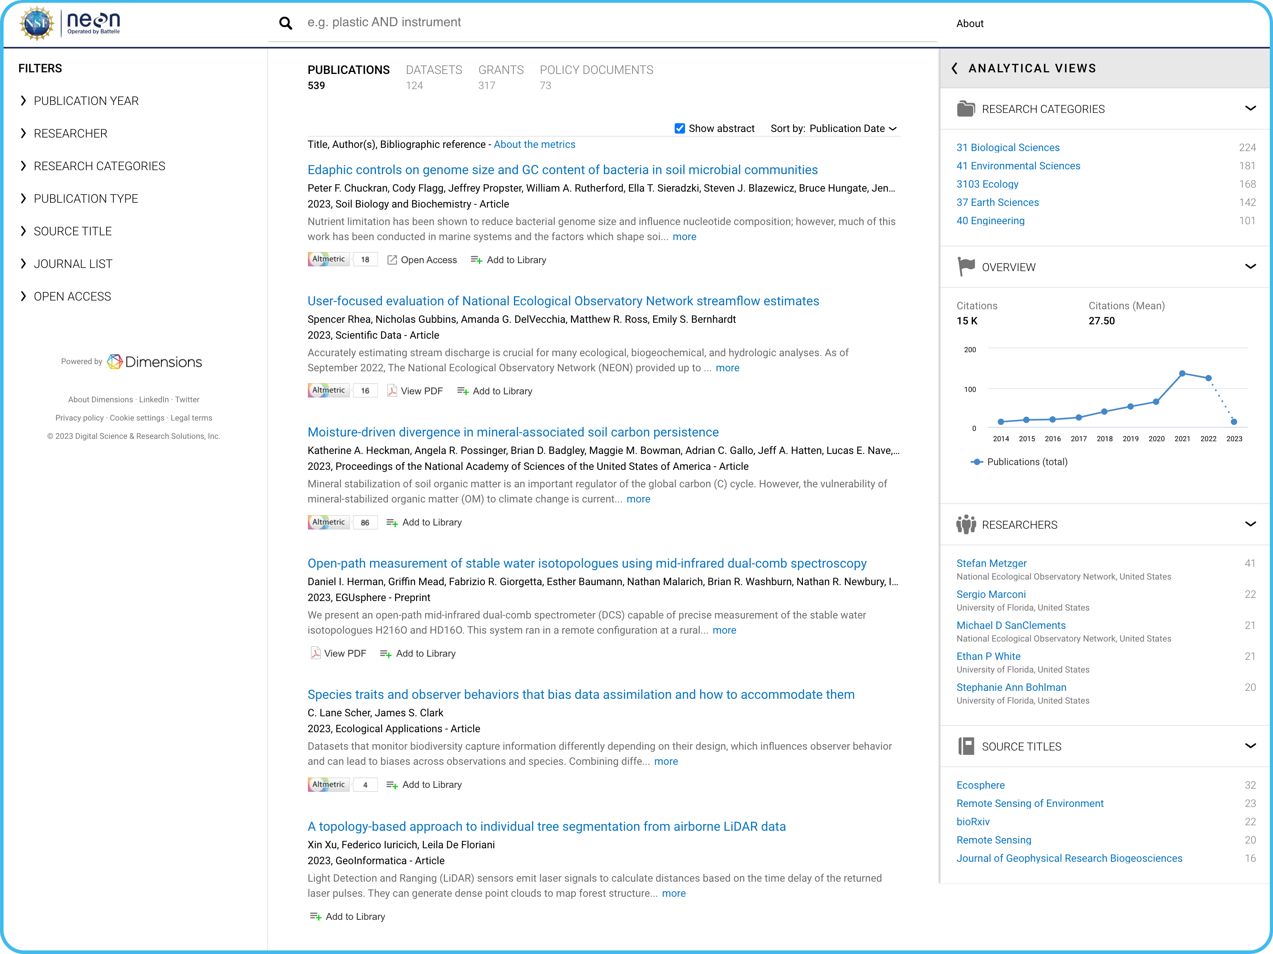This screenshot has width=1273, height=954.
Task: Open the Stefan Metzger researcher link
Action: point(991,563)
